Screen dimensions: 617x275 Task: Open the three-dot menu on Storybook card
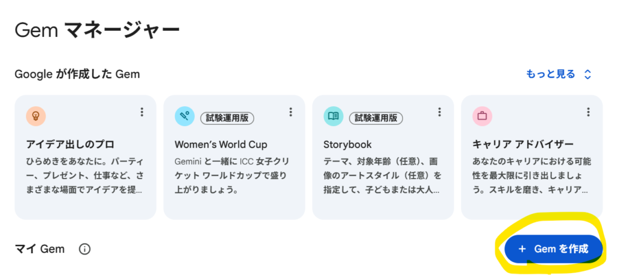(x=439, y=112)
